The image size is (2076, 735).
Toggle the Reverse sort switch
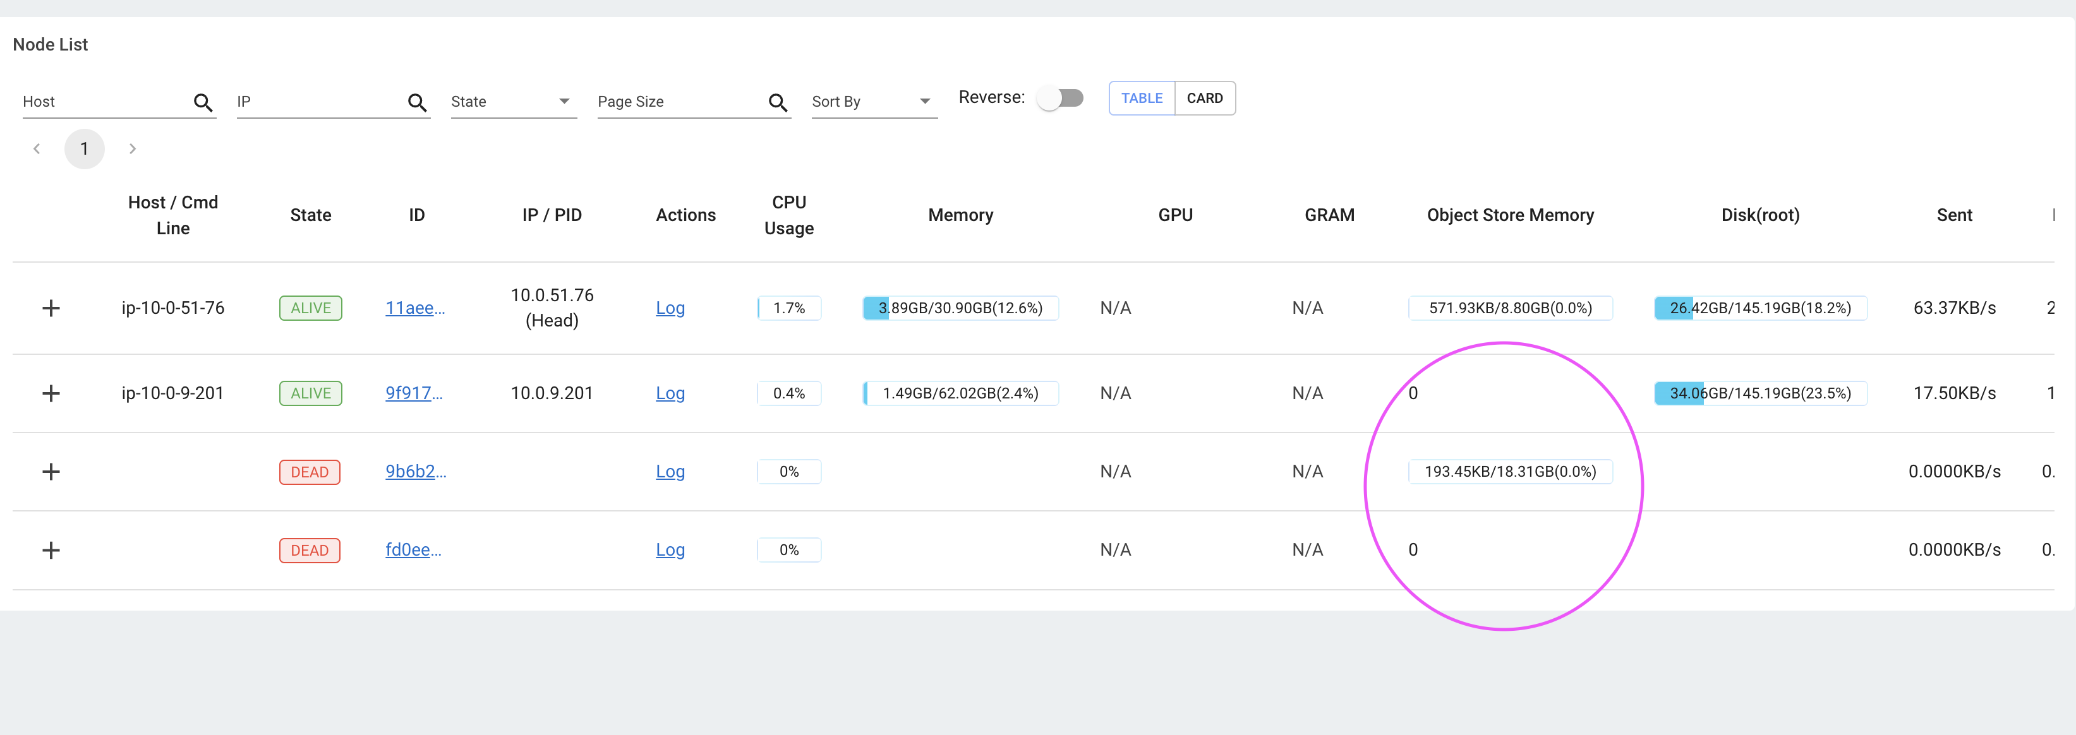point(1059,99)
